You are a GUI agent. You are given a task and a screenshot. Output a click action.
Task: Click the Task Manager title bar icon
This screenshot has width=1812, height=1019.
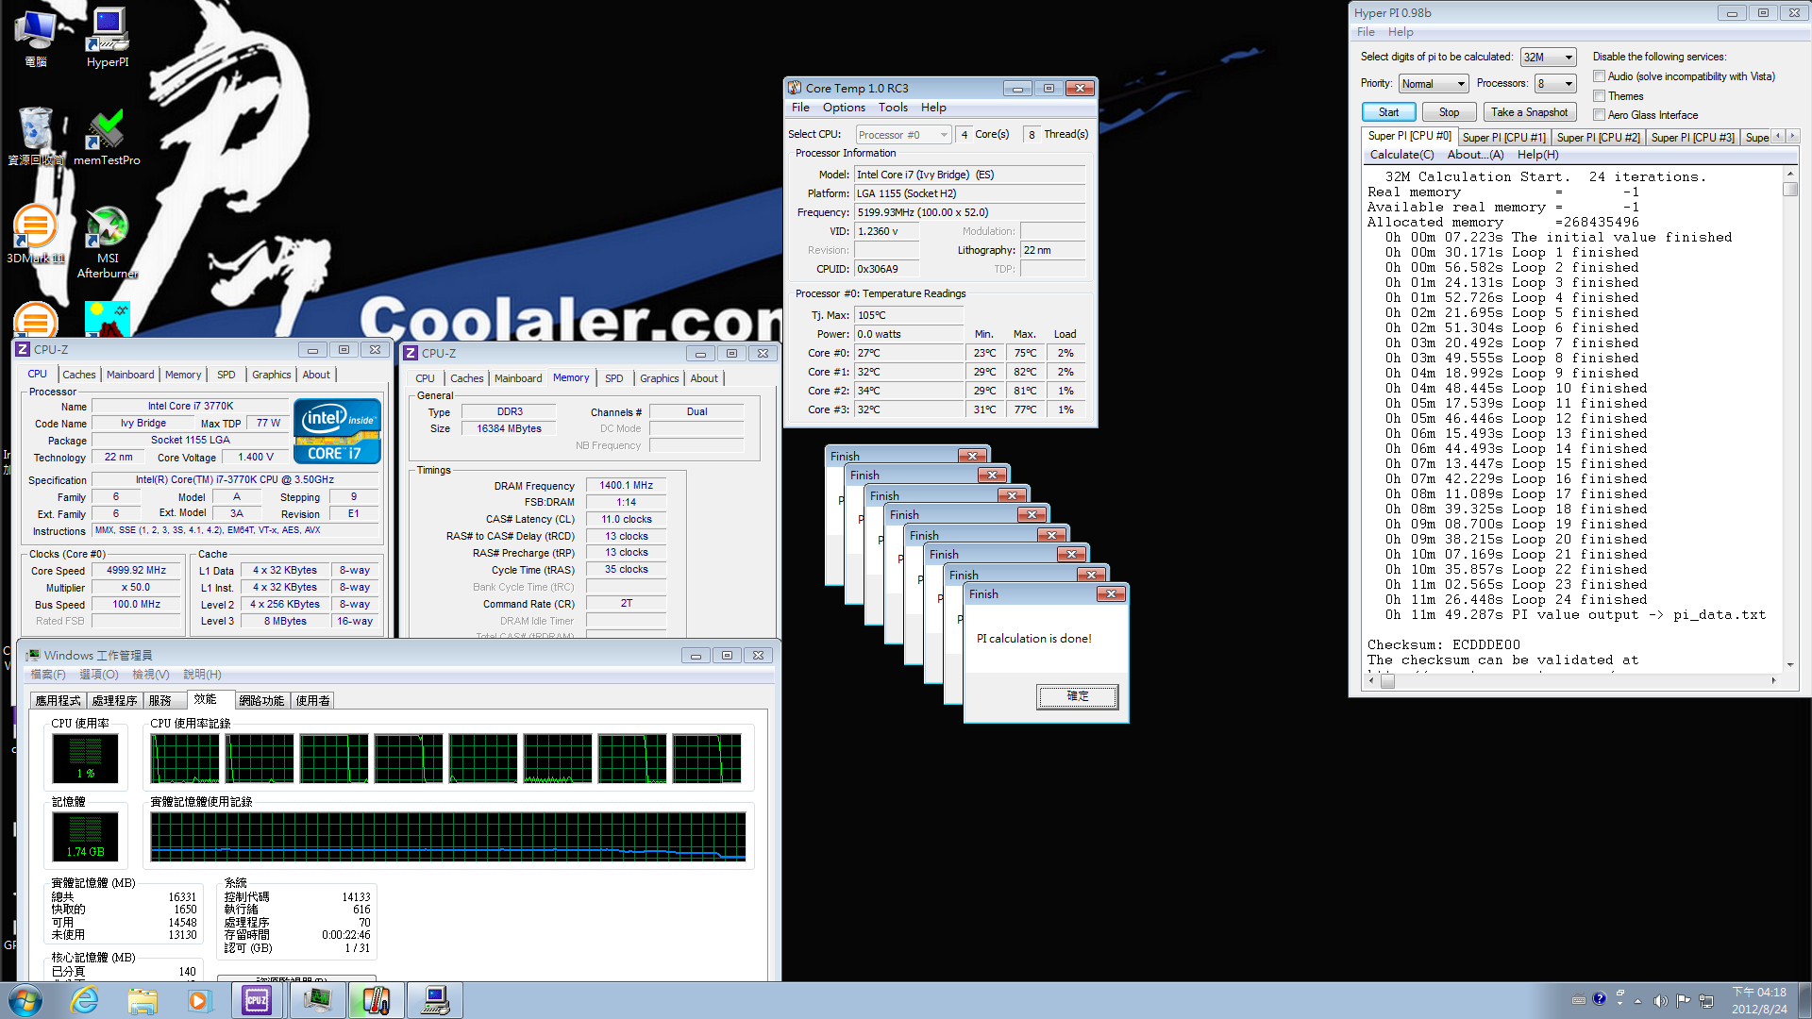[x=33, y=655]
